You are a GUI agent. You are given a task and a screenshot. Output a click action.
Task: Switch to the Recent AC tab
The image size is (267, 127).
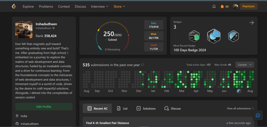pos(97,108)
